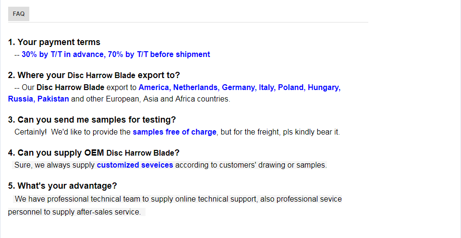Click the Italy country link

point(267,88)
